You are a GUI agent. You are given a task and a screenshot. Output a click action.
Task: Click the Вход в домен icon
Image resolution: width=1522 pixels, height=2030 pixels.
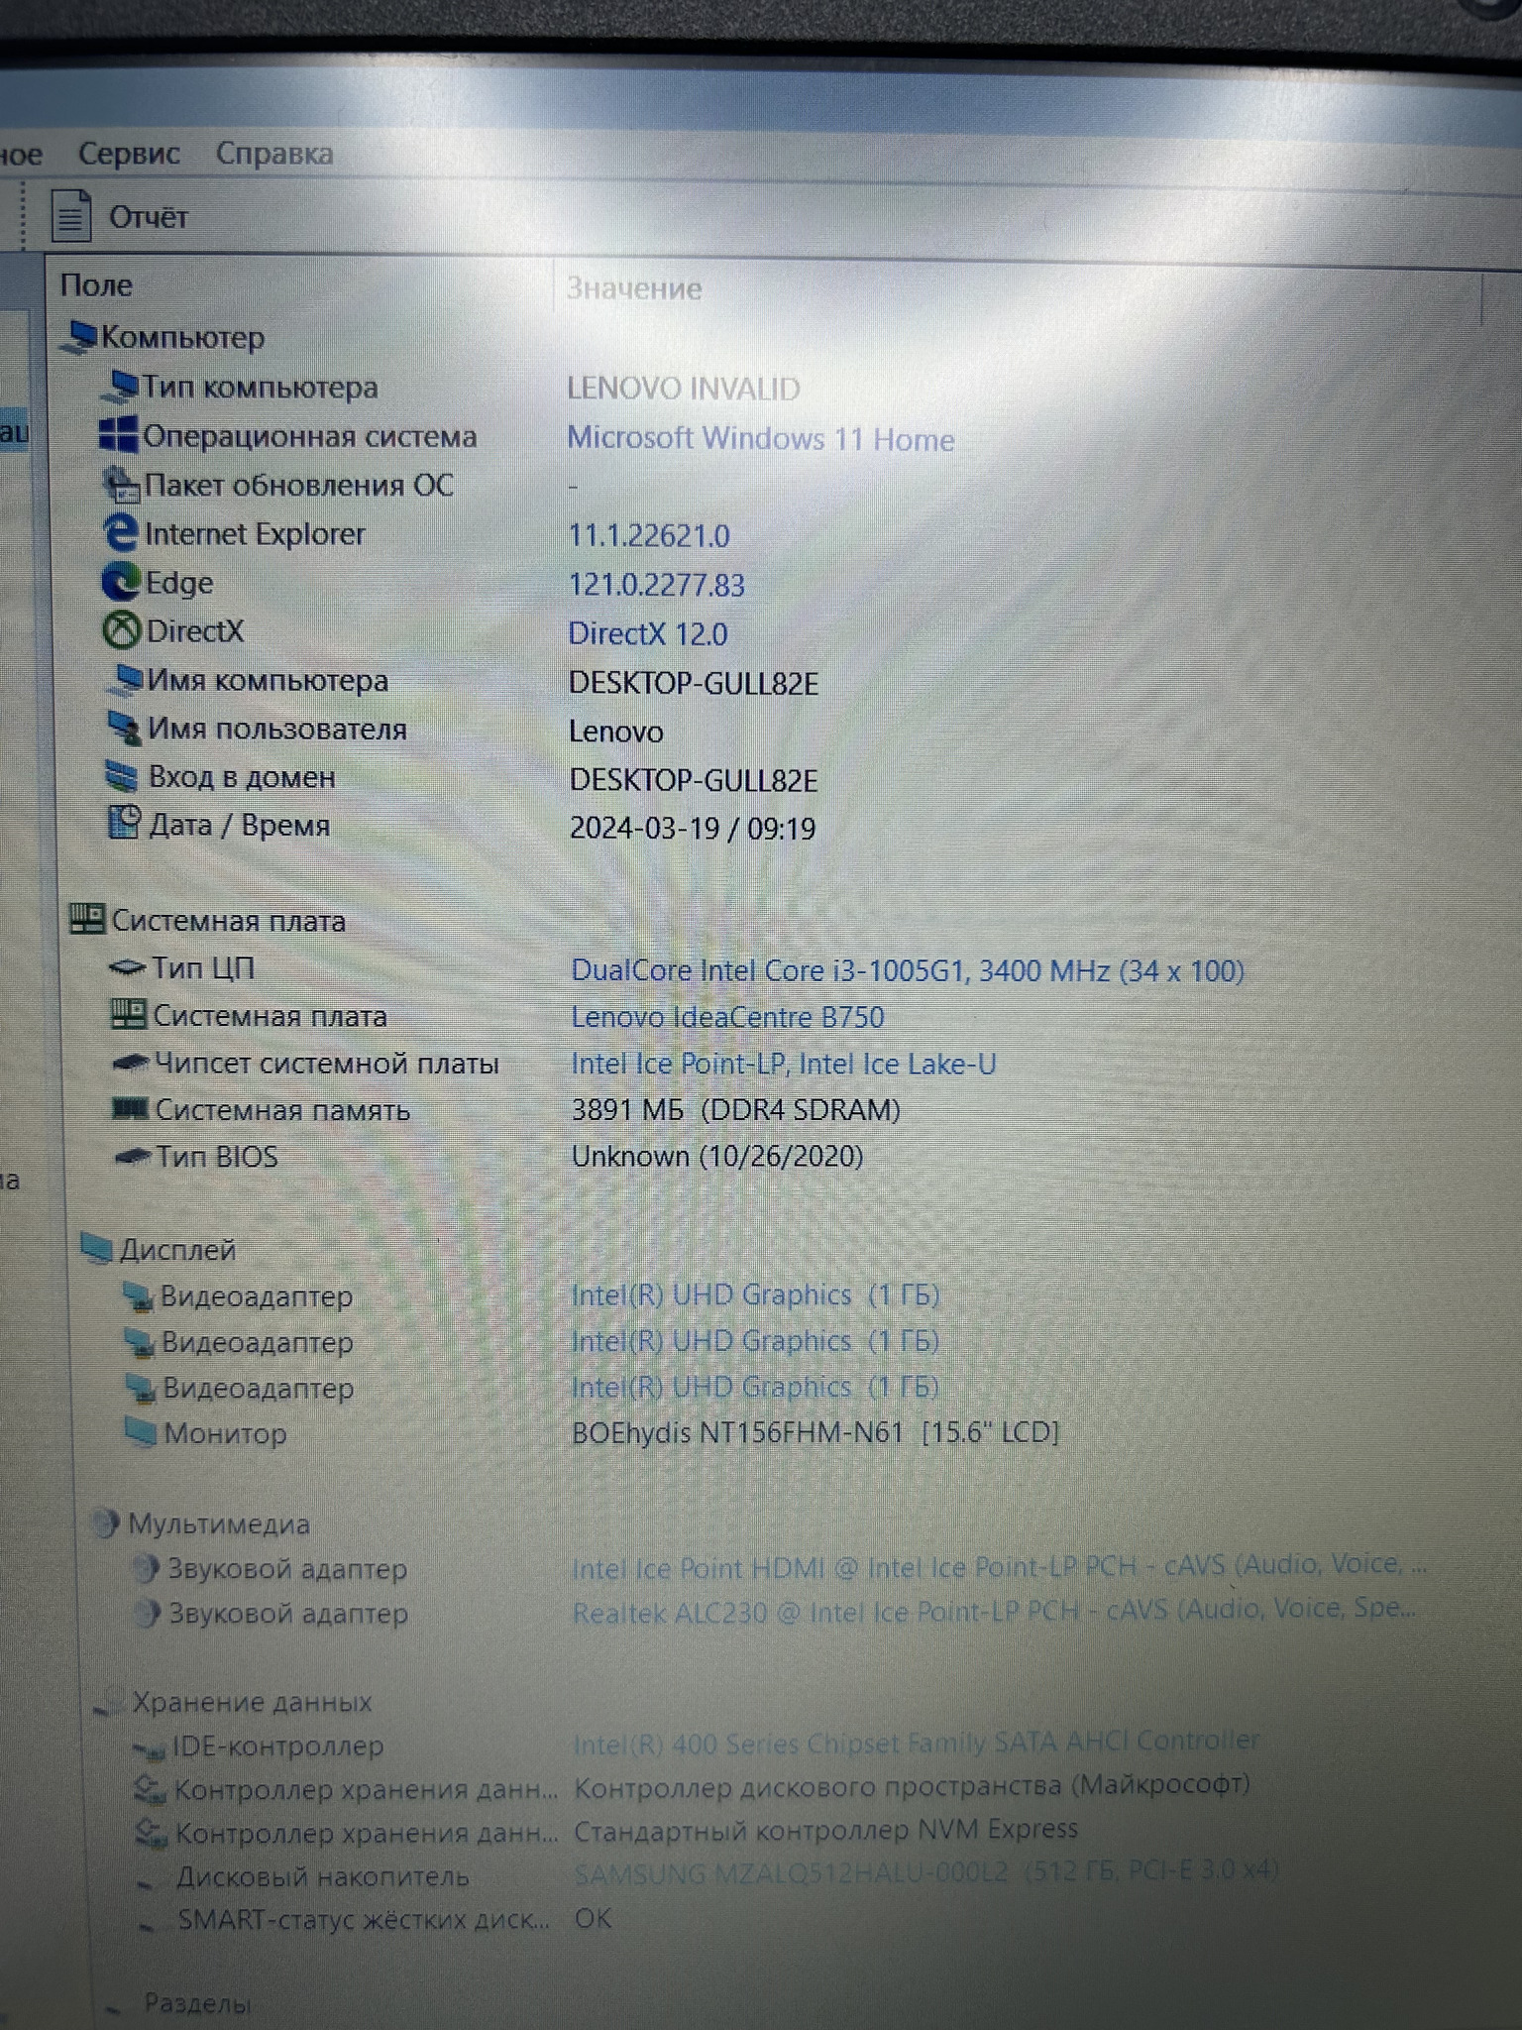[123, 777]
